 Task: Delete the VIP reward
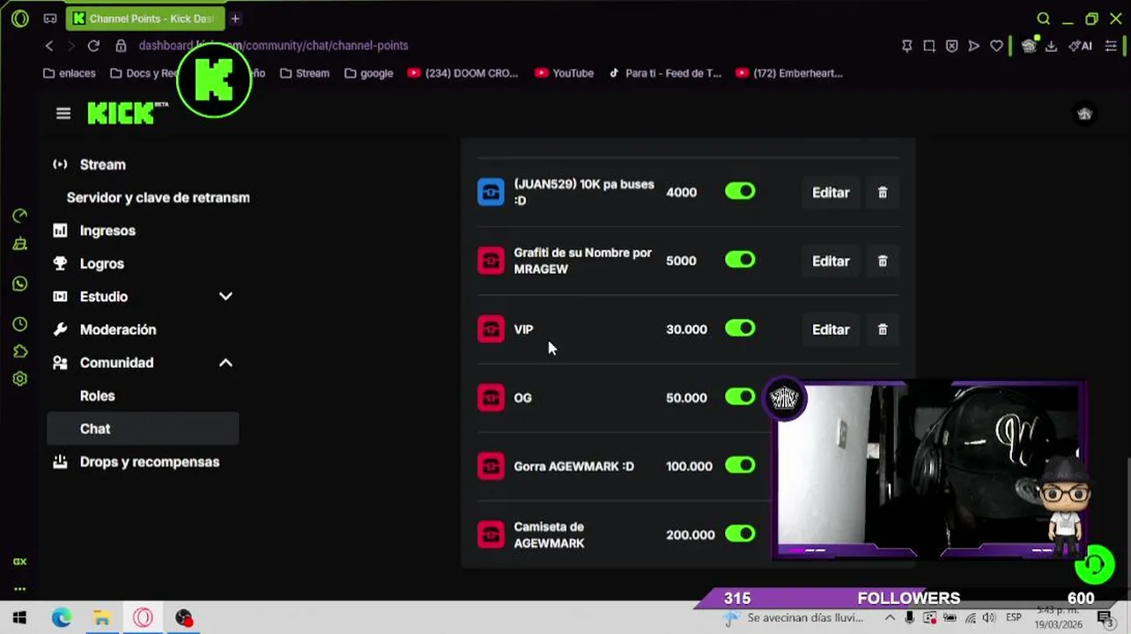point(883,329)
